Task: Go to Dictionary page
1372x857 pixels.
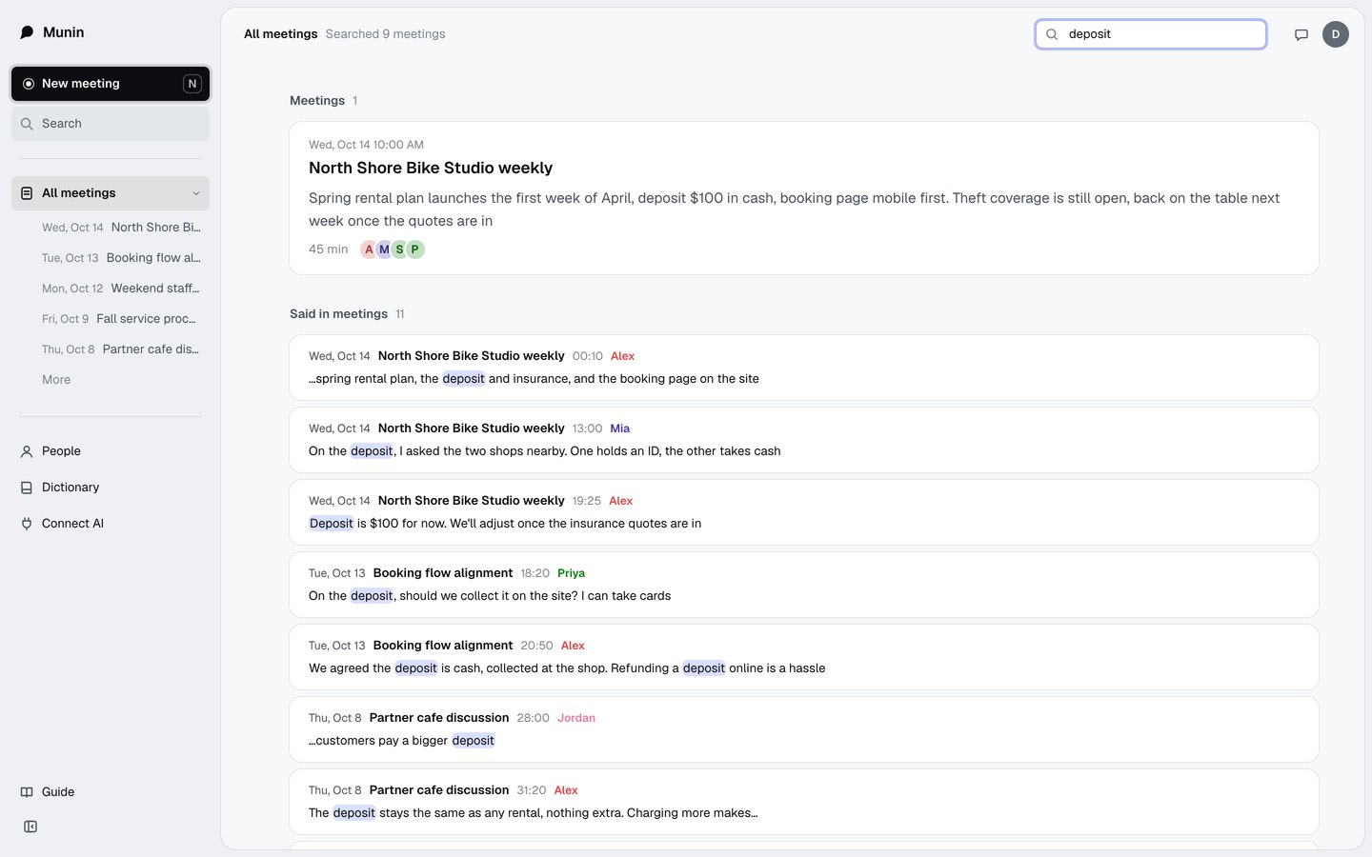Action: point(111,488)
